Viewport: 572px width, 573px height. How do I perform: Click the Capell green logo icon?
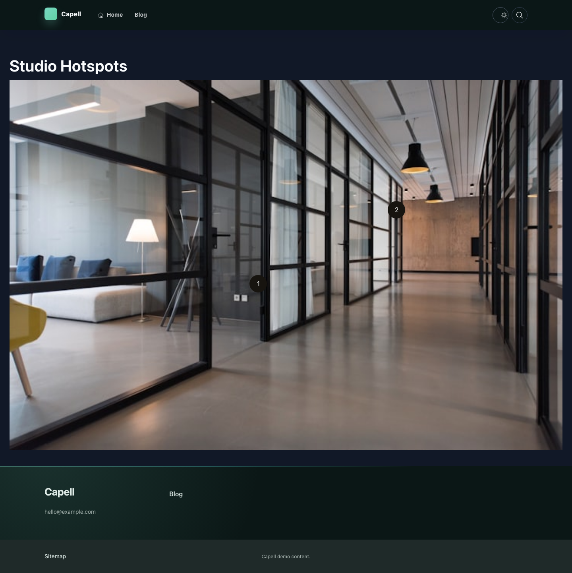(x=51, y=14)
